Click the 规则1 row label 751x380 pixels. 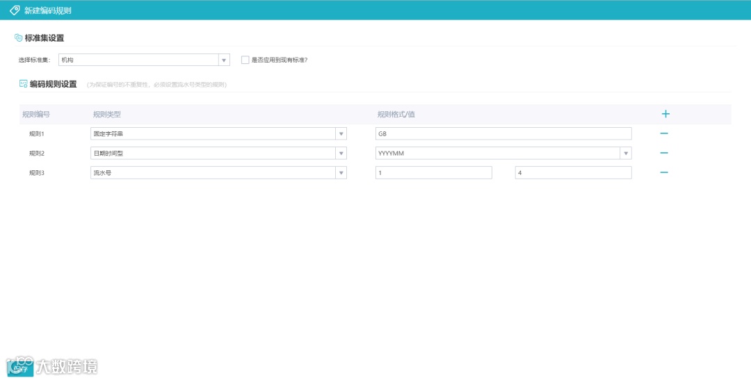(x=37, y=134)
